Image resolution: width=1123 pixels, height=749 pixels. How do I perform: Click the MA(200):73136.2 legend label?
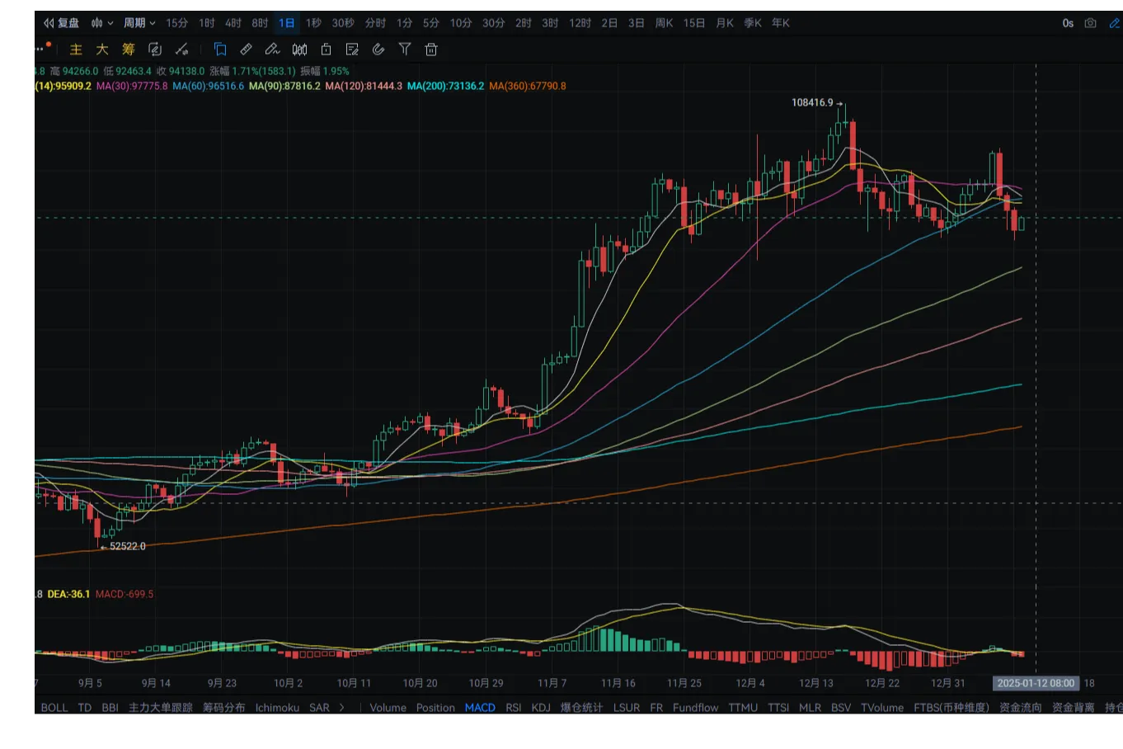(445, 86)
